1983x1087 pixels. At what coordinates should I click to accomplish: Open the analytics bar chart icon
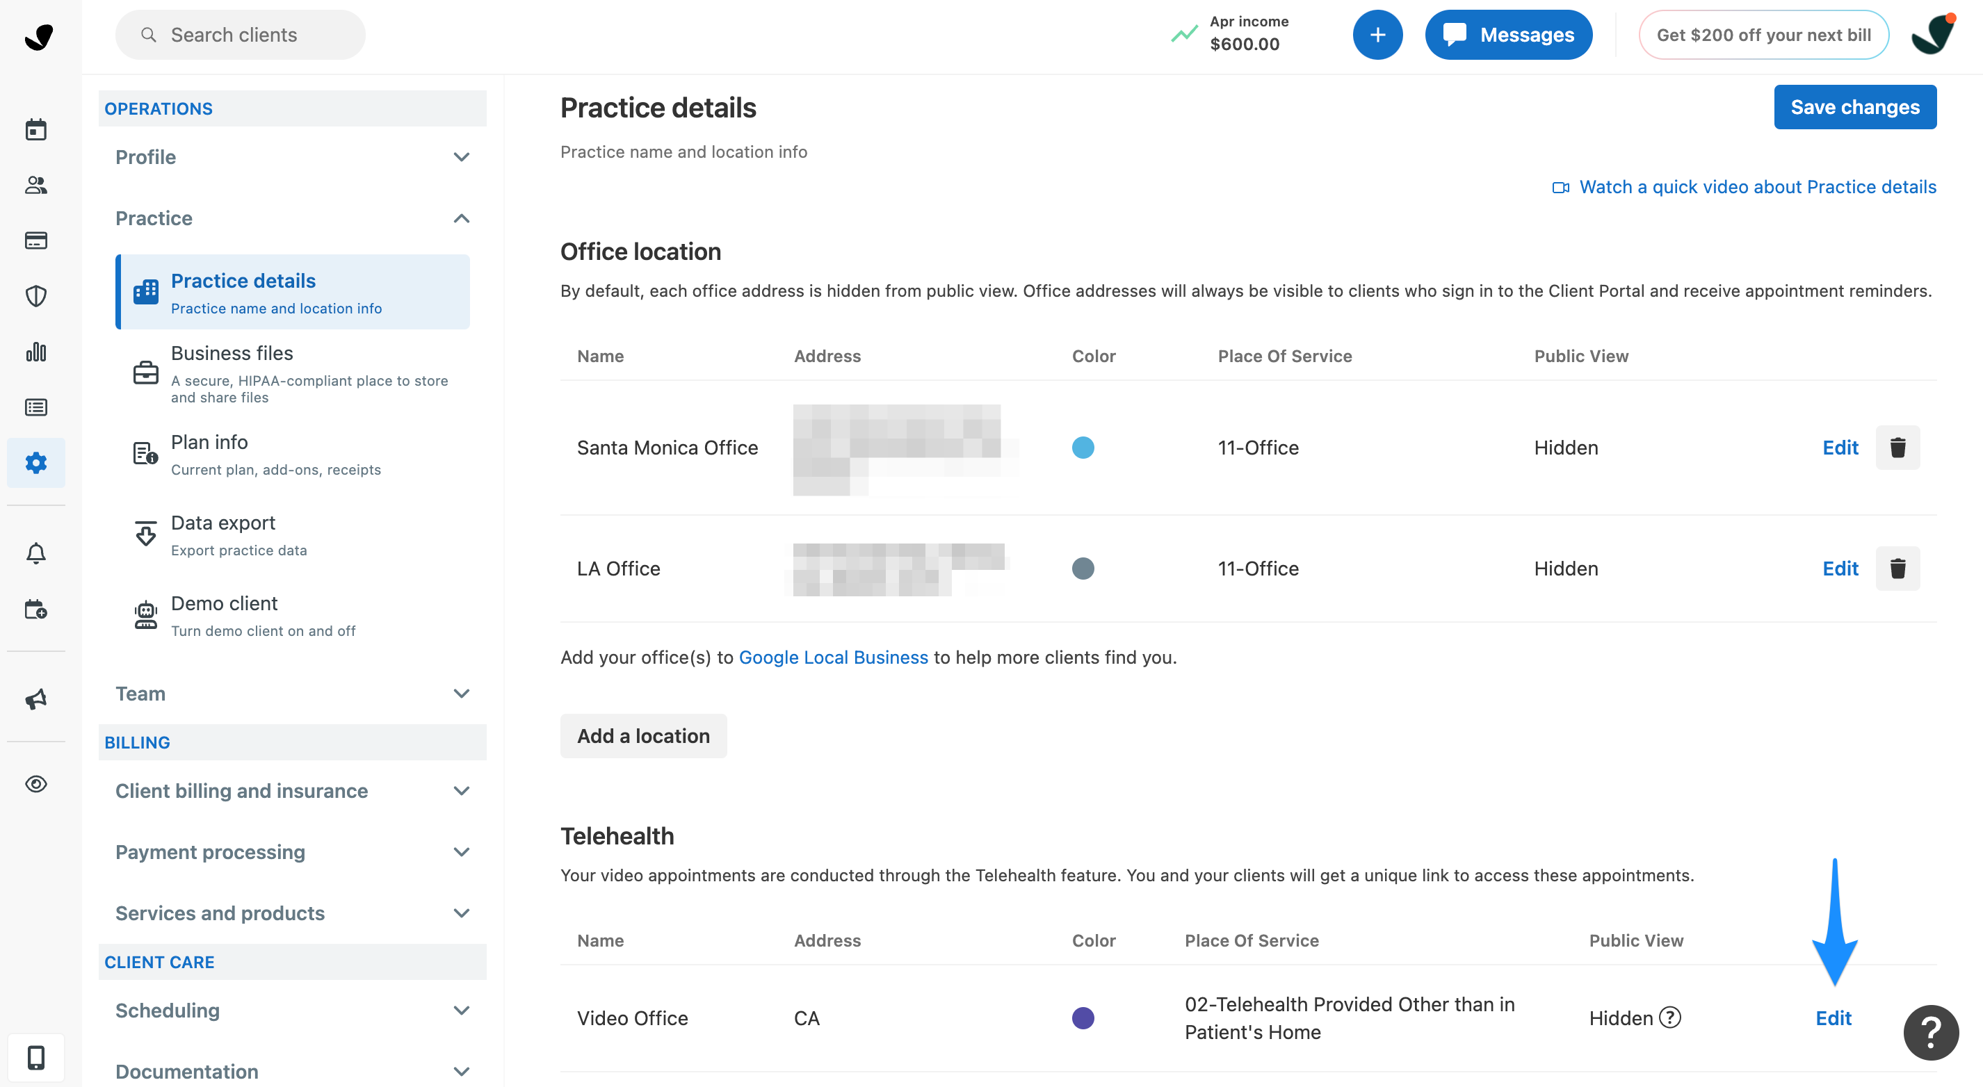(36, 352)
